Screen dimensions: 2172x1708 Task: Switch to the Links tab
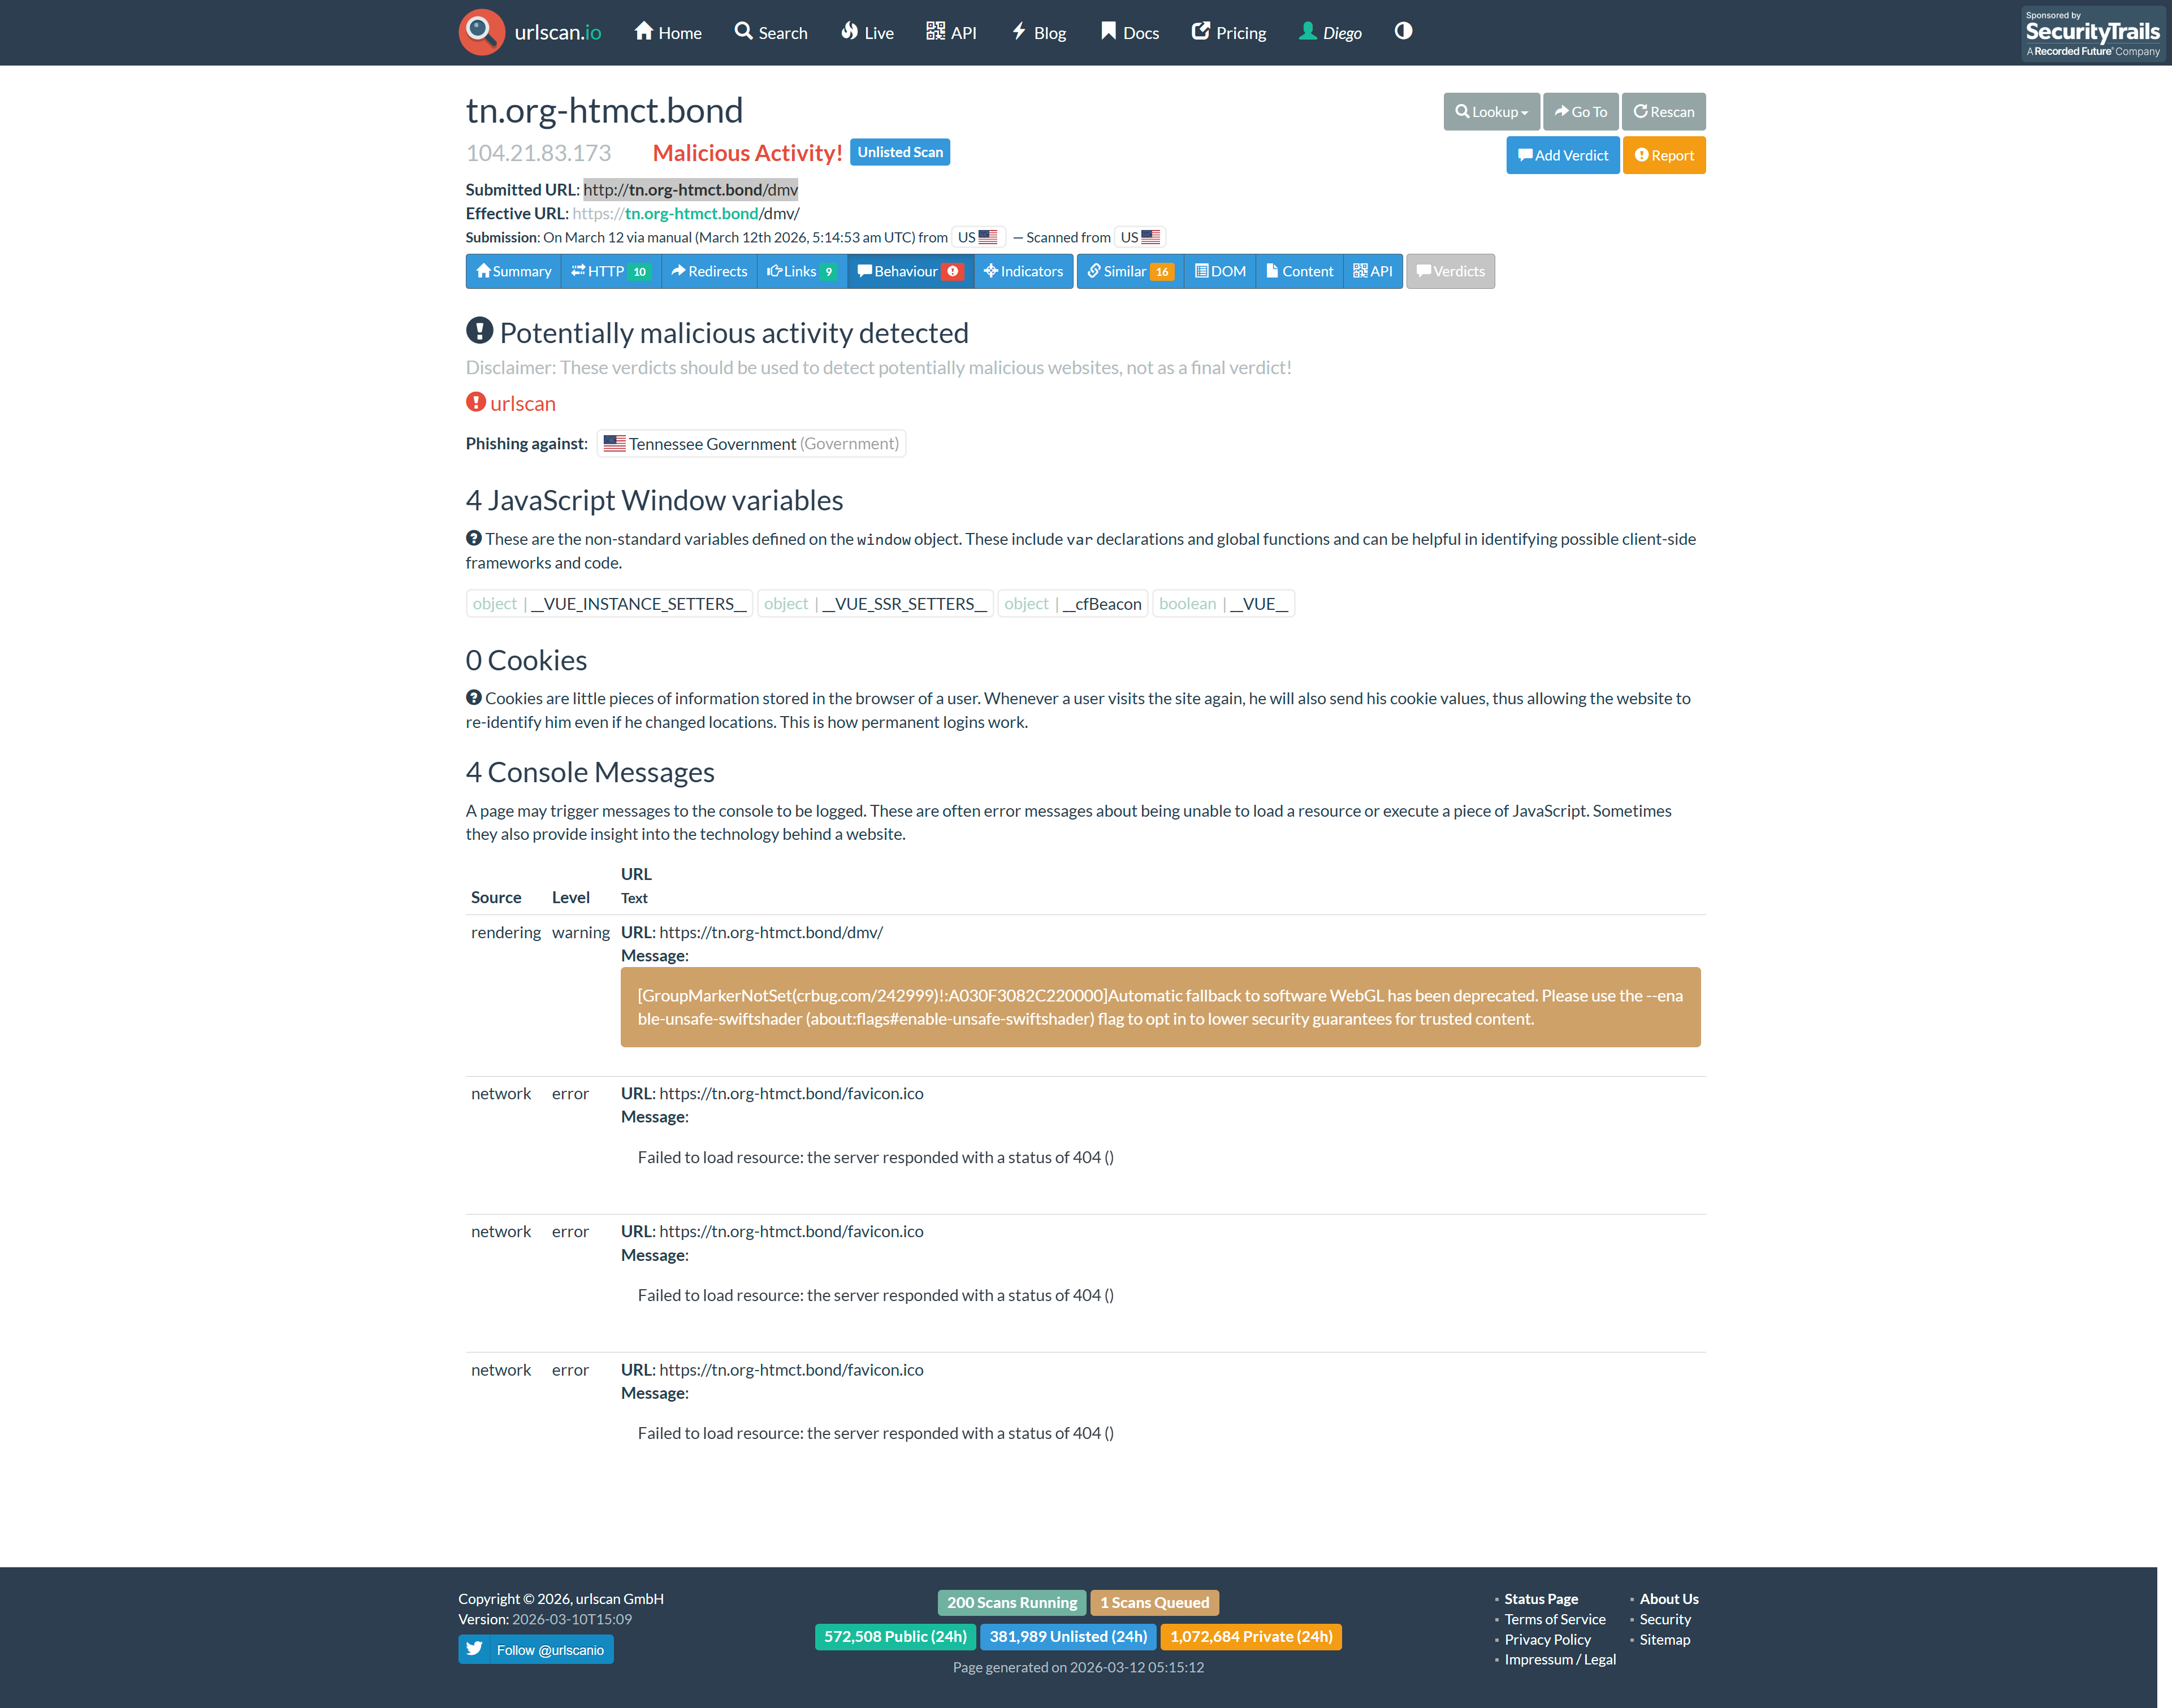pos(802,271)
